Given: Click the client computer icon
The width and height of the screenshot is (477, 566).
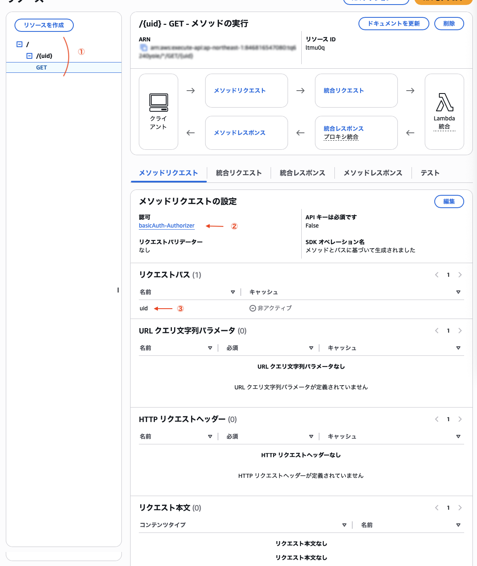Looking at the screenshot, I should 158,103.
